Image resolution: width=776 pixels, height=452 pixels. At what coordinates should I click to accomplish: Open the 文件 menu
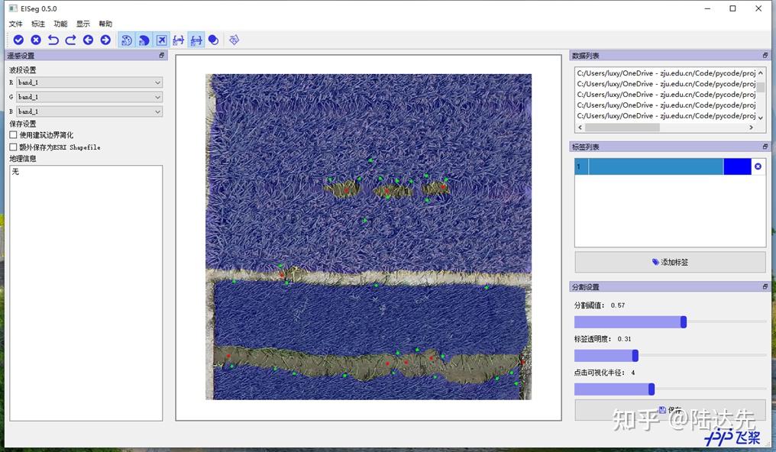[x=15, y=24]
